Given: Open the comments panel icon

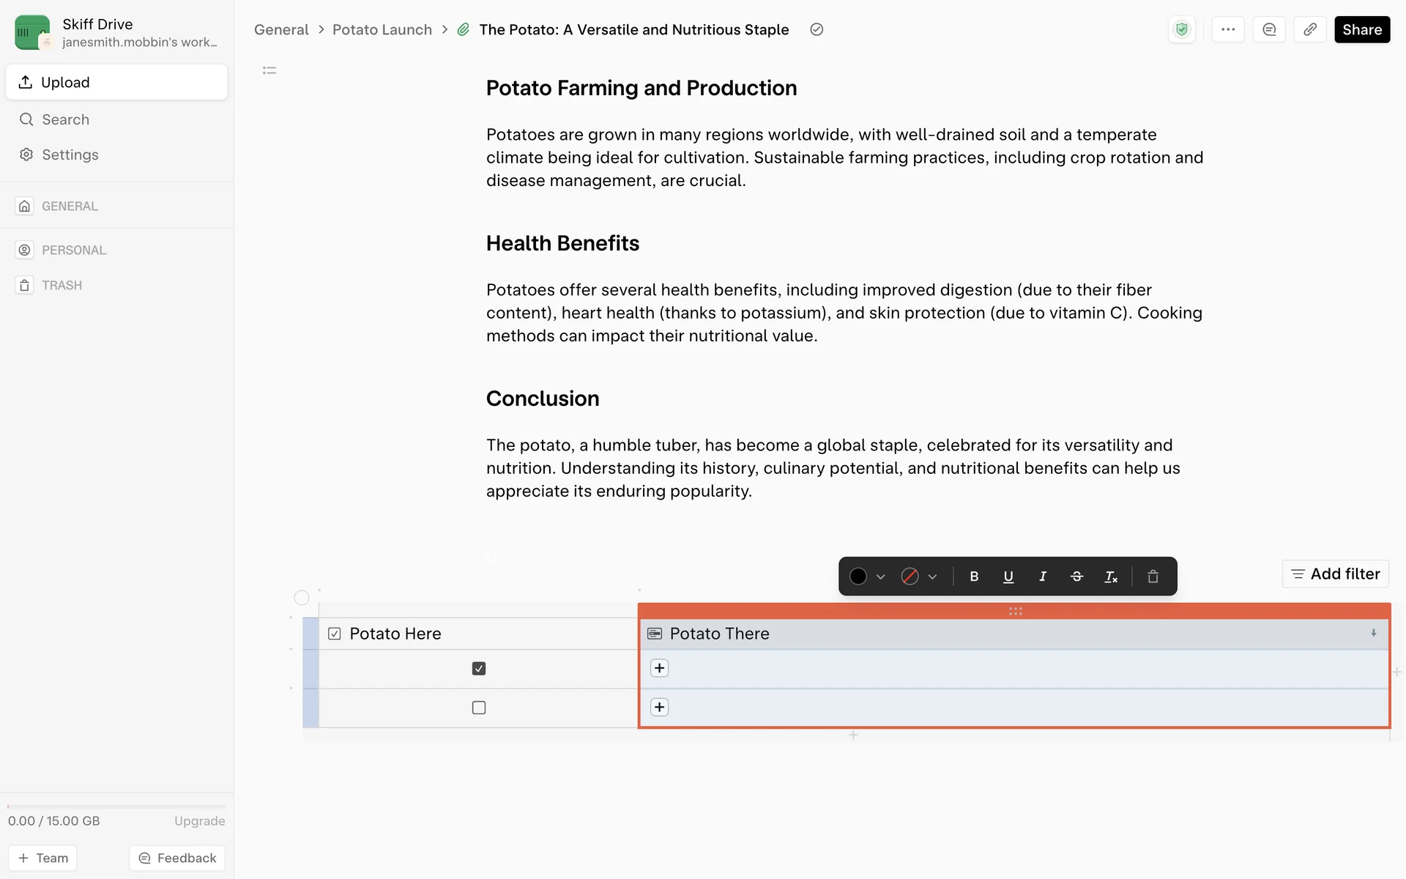Looking at the screenshot, I should point(1269,29).
